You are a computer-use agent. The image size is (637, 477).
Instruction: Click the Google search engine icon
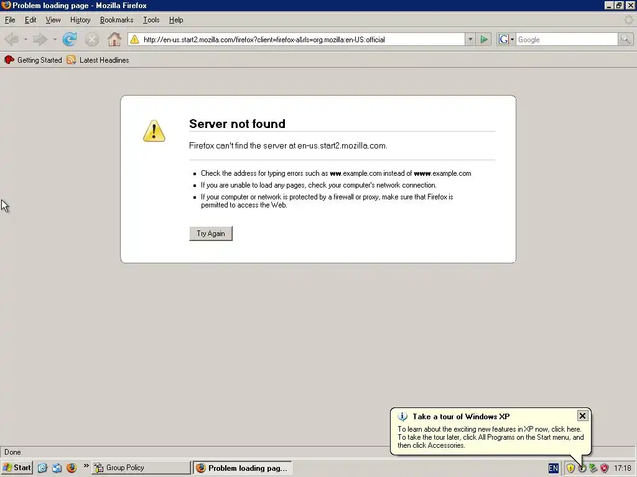click(x=504, y=39)
